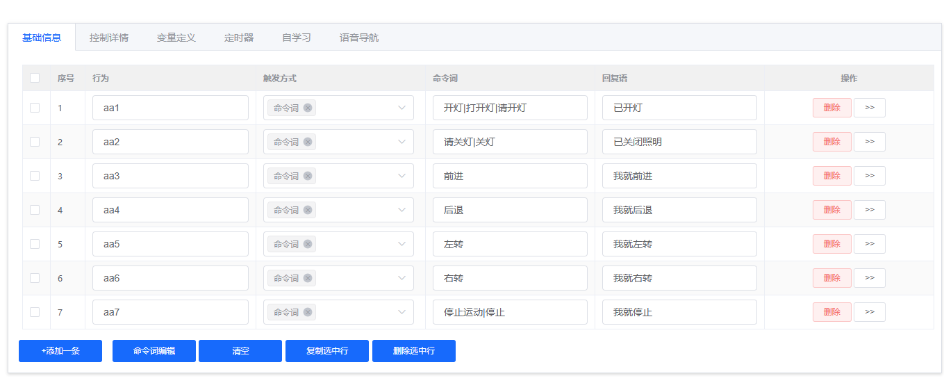Click 删除选中行 button
Image resolution: width=944 pixels, height=392 pixels.
click(x=414, y=351)
